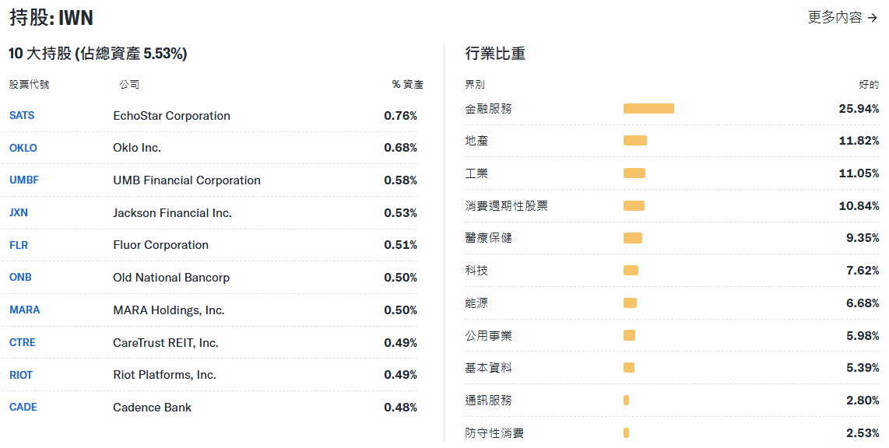The width and height of the screenshot is (889, 448).
Task: Click EchoStar Corporation company name
Action: pos(171,116)
